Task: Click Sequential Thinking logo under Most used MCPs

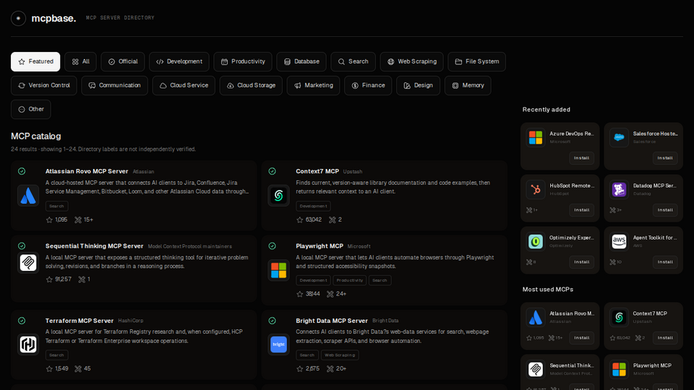Action: pos(536,369)
